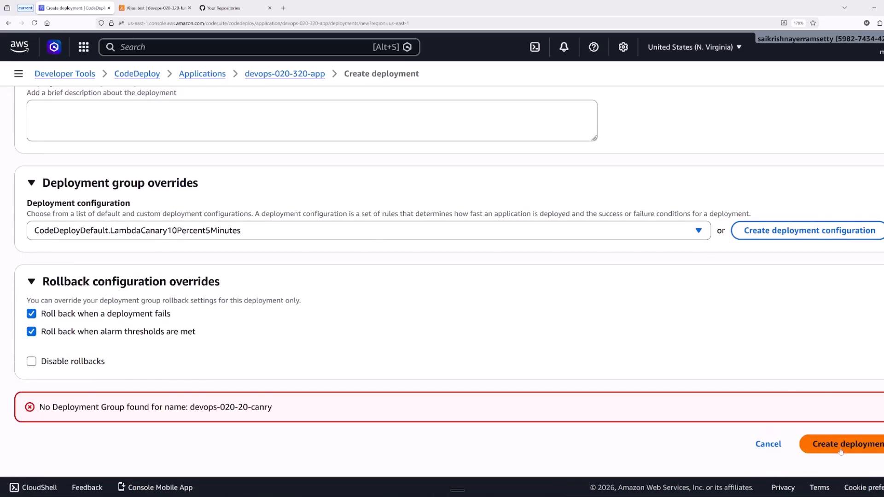Image resolution: width=884 pixels, height=497 pixels.
Task: Focus the AWS console Search field
Action: click(259, 47)
